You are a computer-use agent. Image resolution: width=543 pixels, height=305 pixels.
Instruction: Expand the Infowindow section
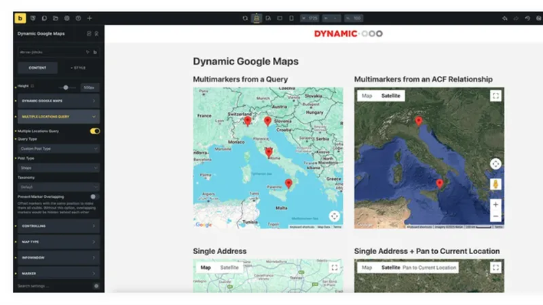point(58,258)
